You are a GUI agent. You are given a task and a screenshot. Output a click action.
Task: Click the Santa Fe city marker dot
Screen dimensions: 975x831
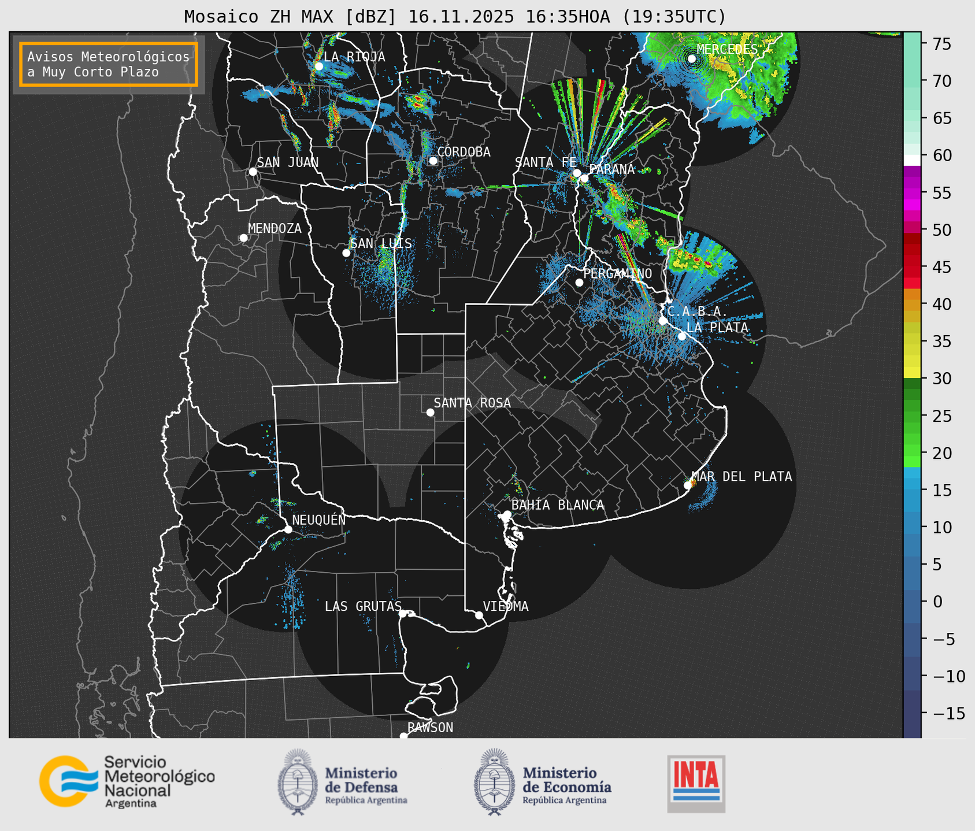[x=577, y=173]
